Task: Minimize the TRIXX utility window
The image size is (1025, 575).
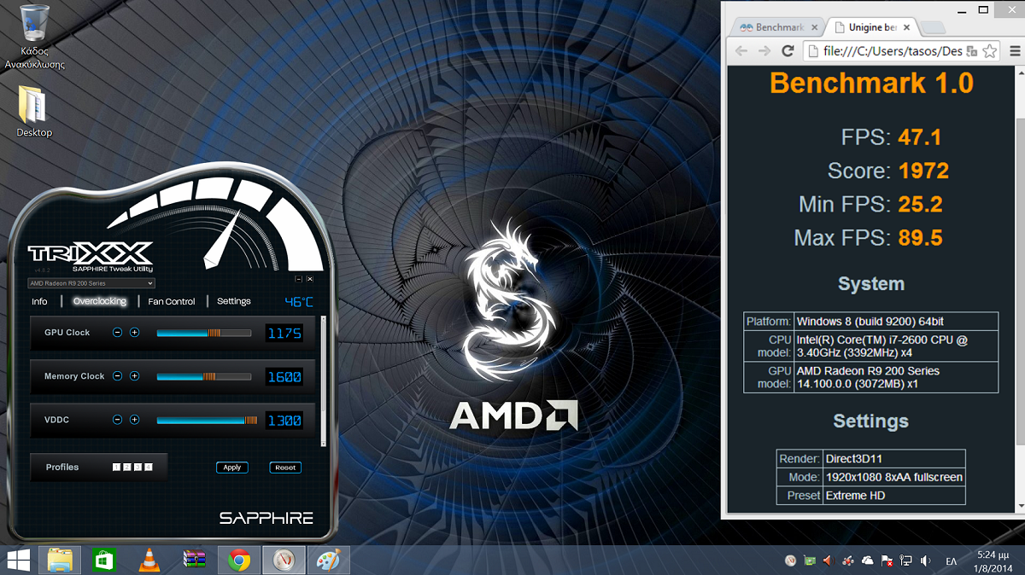Action: 299,279
